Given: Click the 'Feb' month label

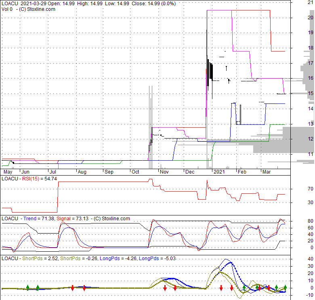Looking at the screenshot, I should (x=242, y=172).
